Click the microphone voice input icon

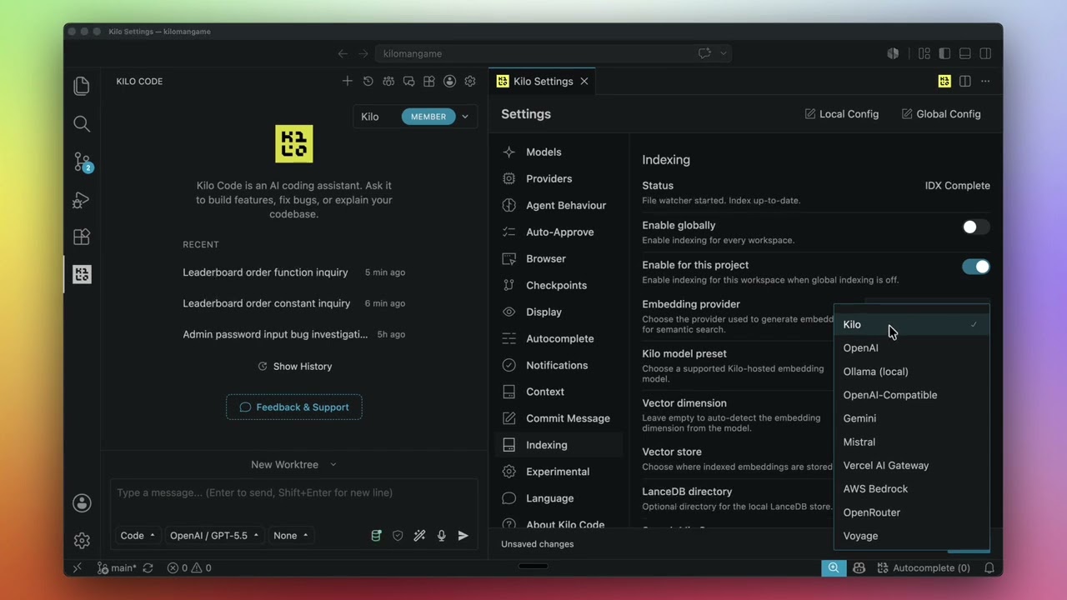point(442,536)
